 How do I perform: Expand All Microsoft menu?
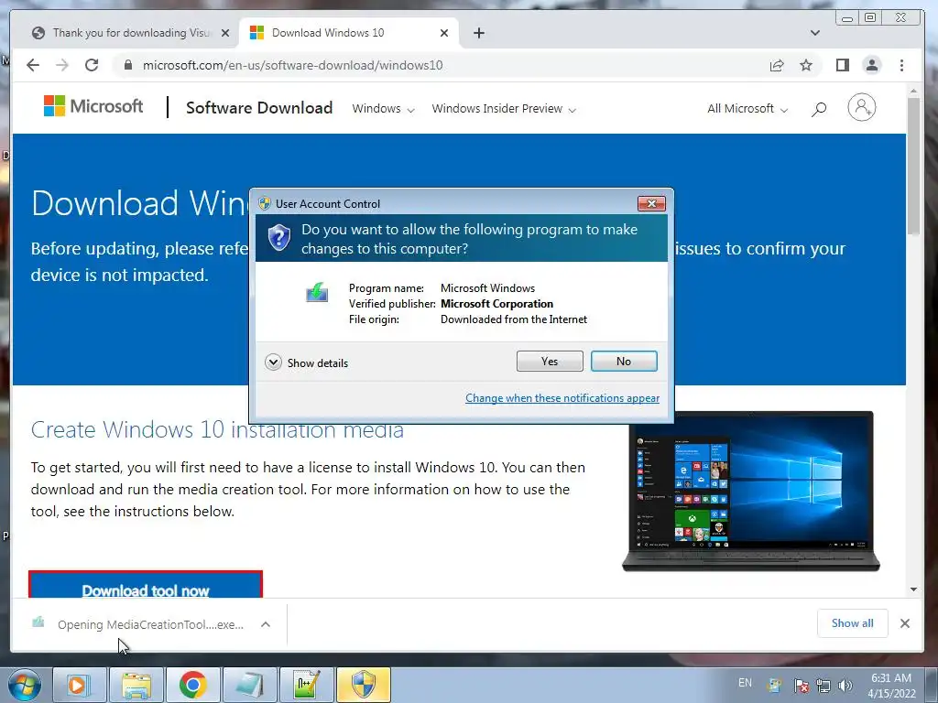[x=747, y=109]
